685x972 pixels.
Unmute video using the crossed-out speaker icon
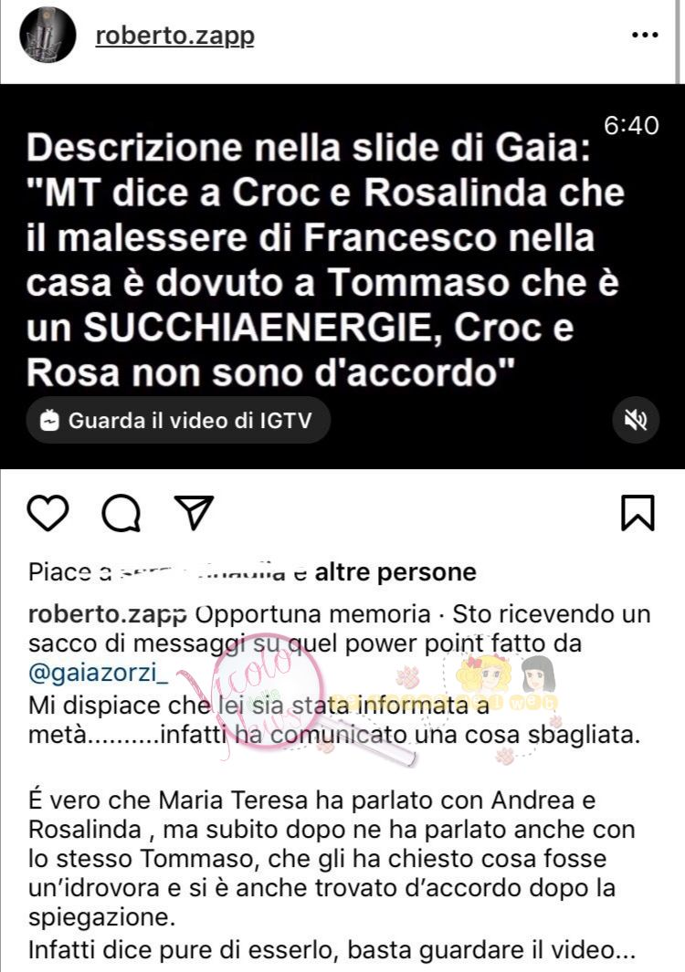636,421
